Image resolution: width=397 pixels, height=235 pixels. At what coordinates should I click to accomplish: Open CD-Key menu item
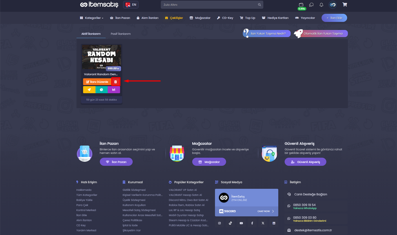(x=225, y=18)
